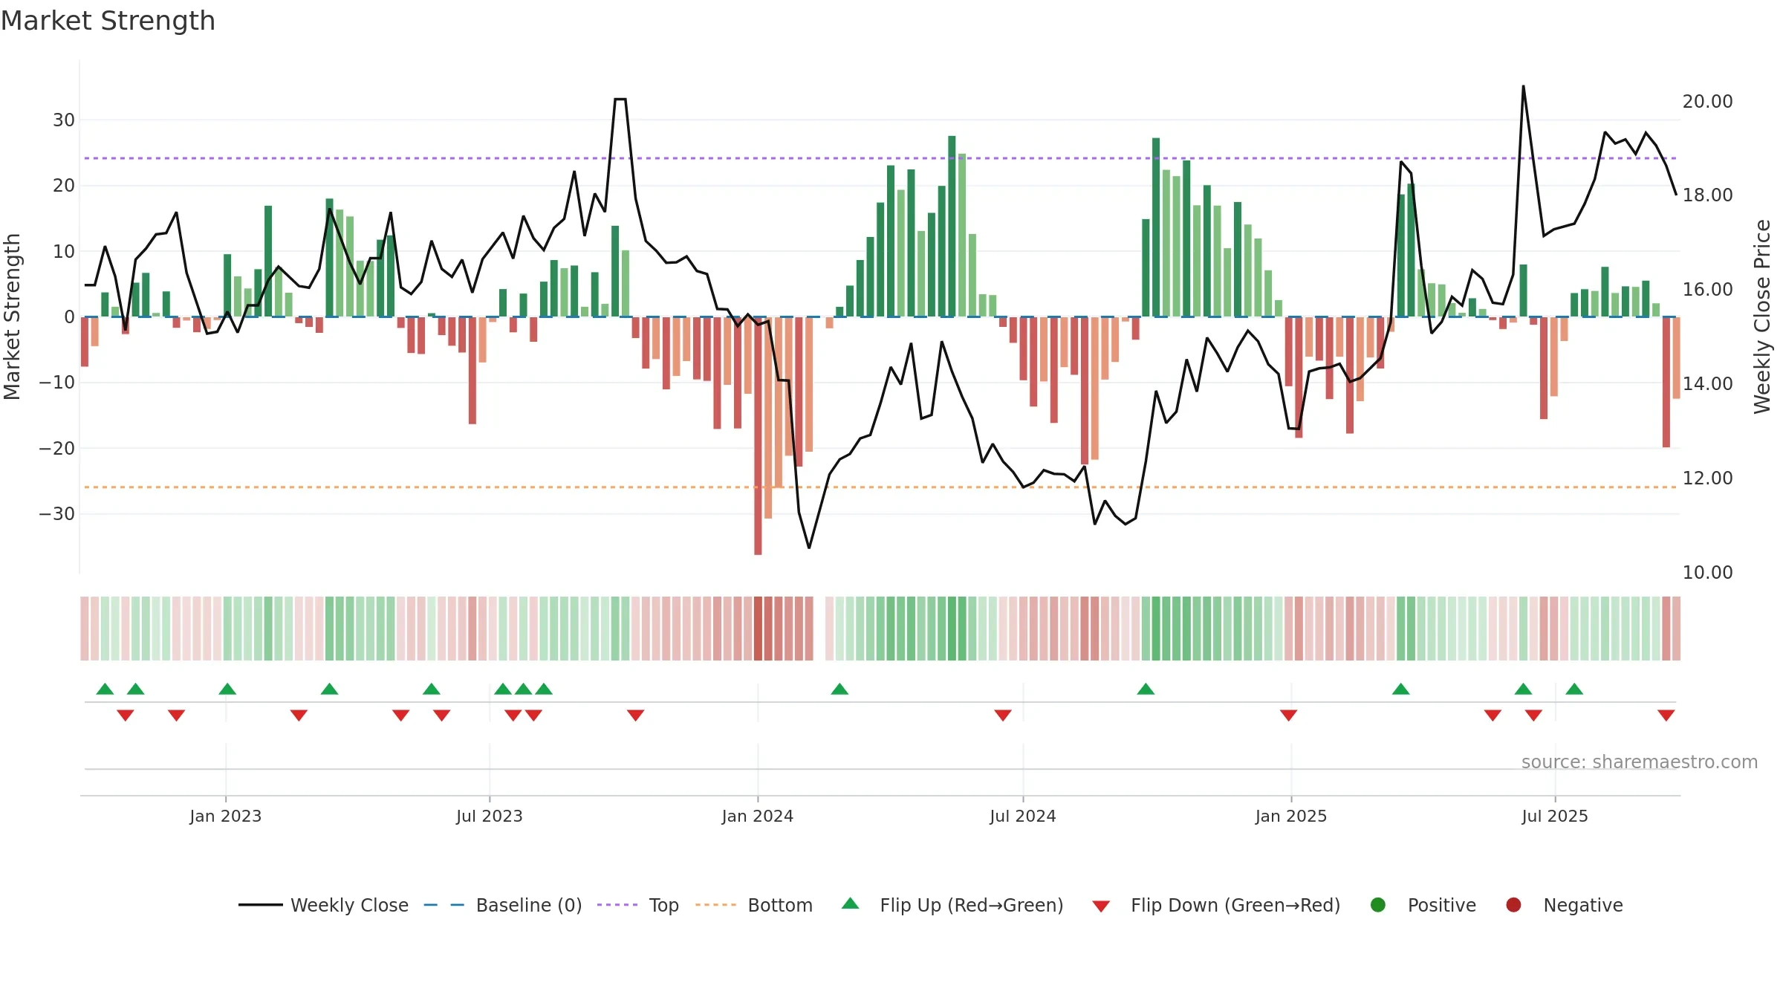
Task: Click the −30 market strength axis label
Action: coord(57,513)
